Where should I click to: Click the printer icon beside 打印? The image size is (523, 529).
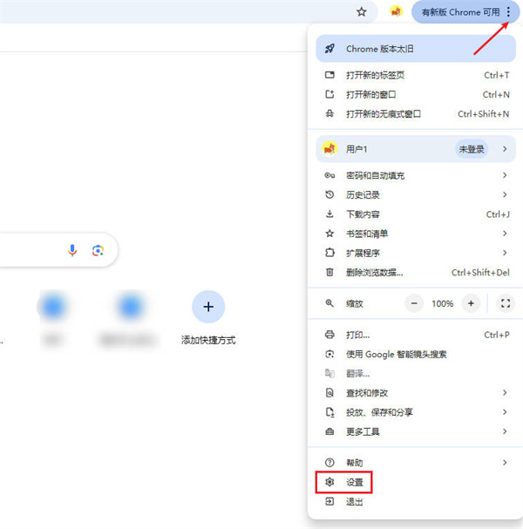point(329,335)
